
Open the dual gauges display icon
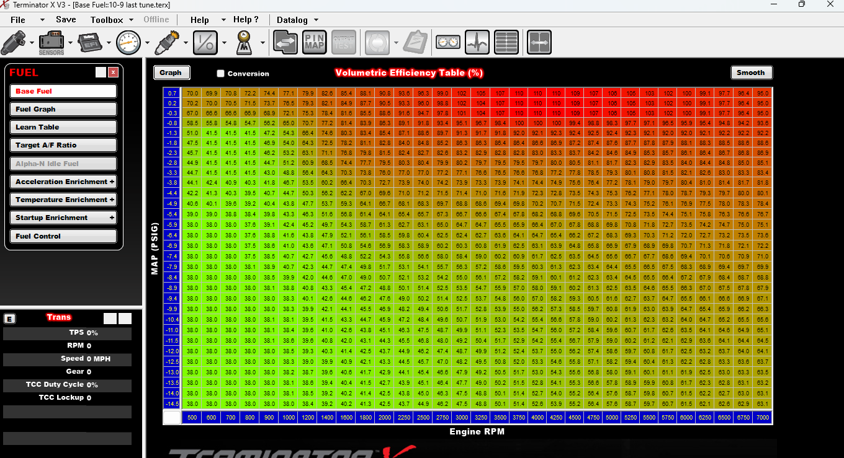click(448, 43)
